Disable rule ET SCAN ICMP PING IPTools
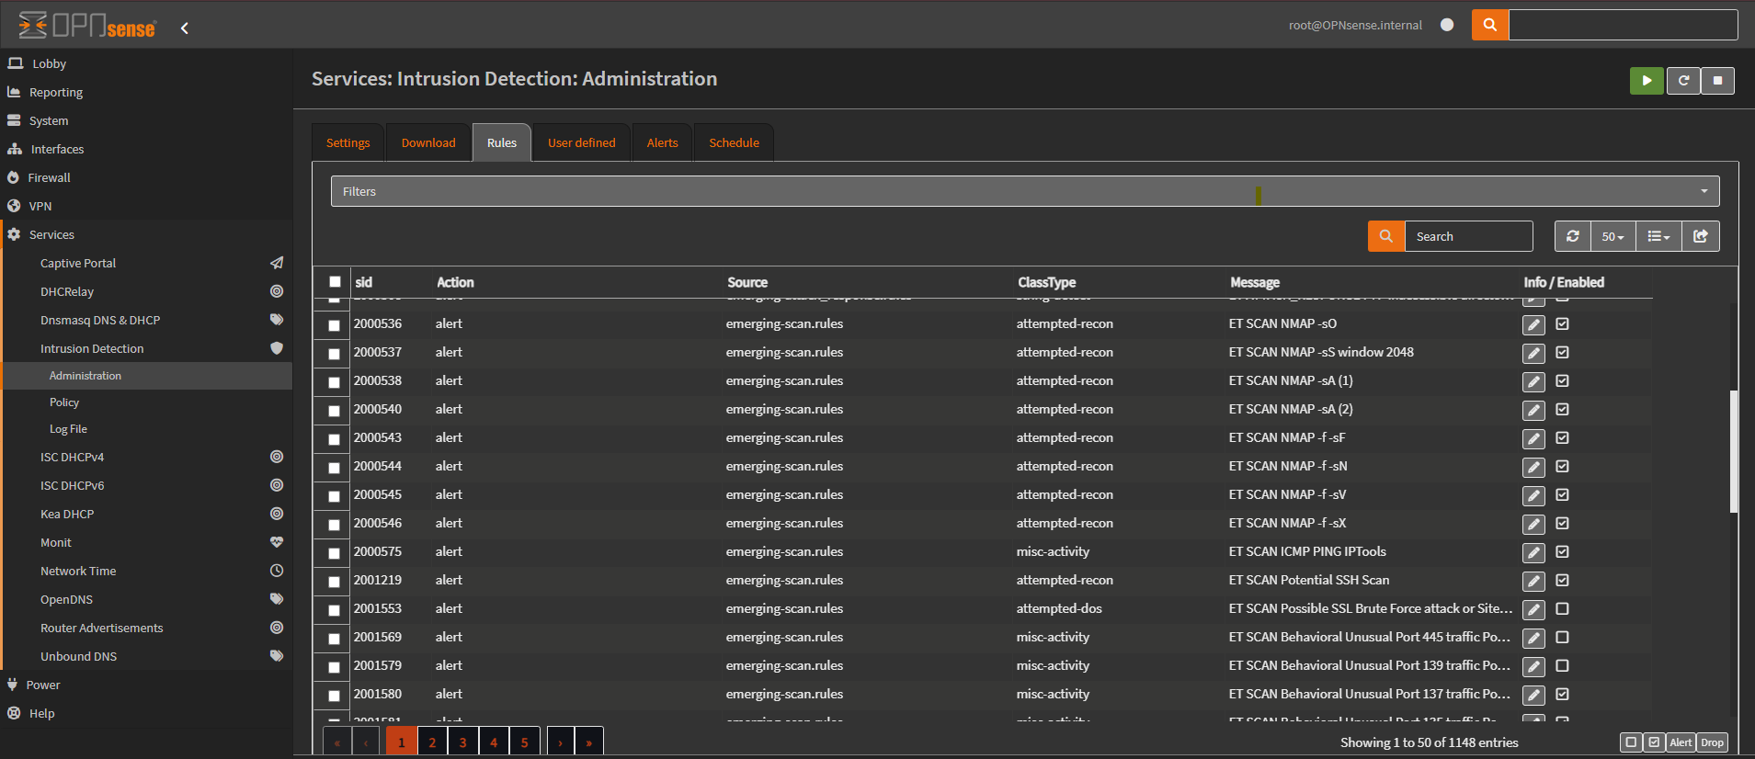Screen dimensions: 1755x759 coord(1562,552)
